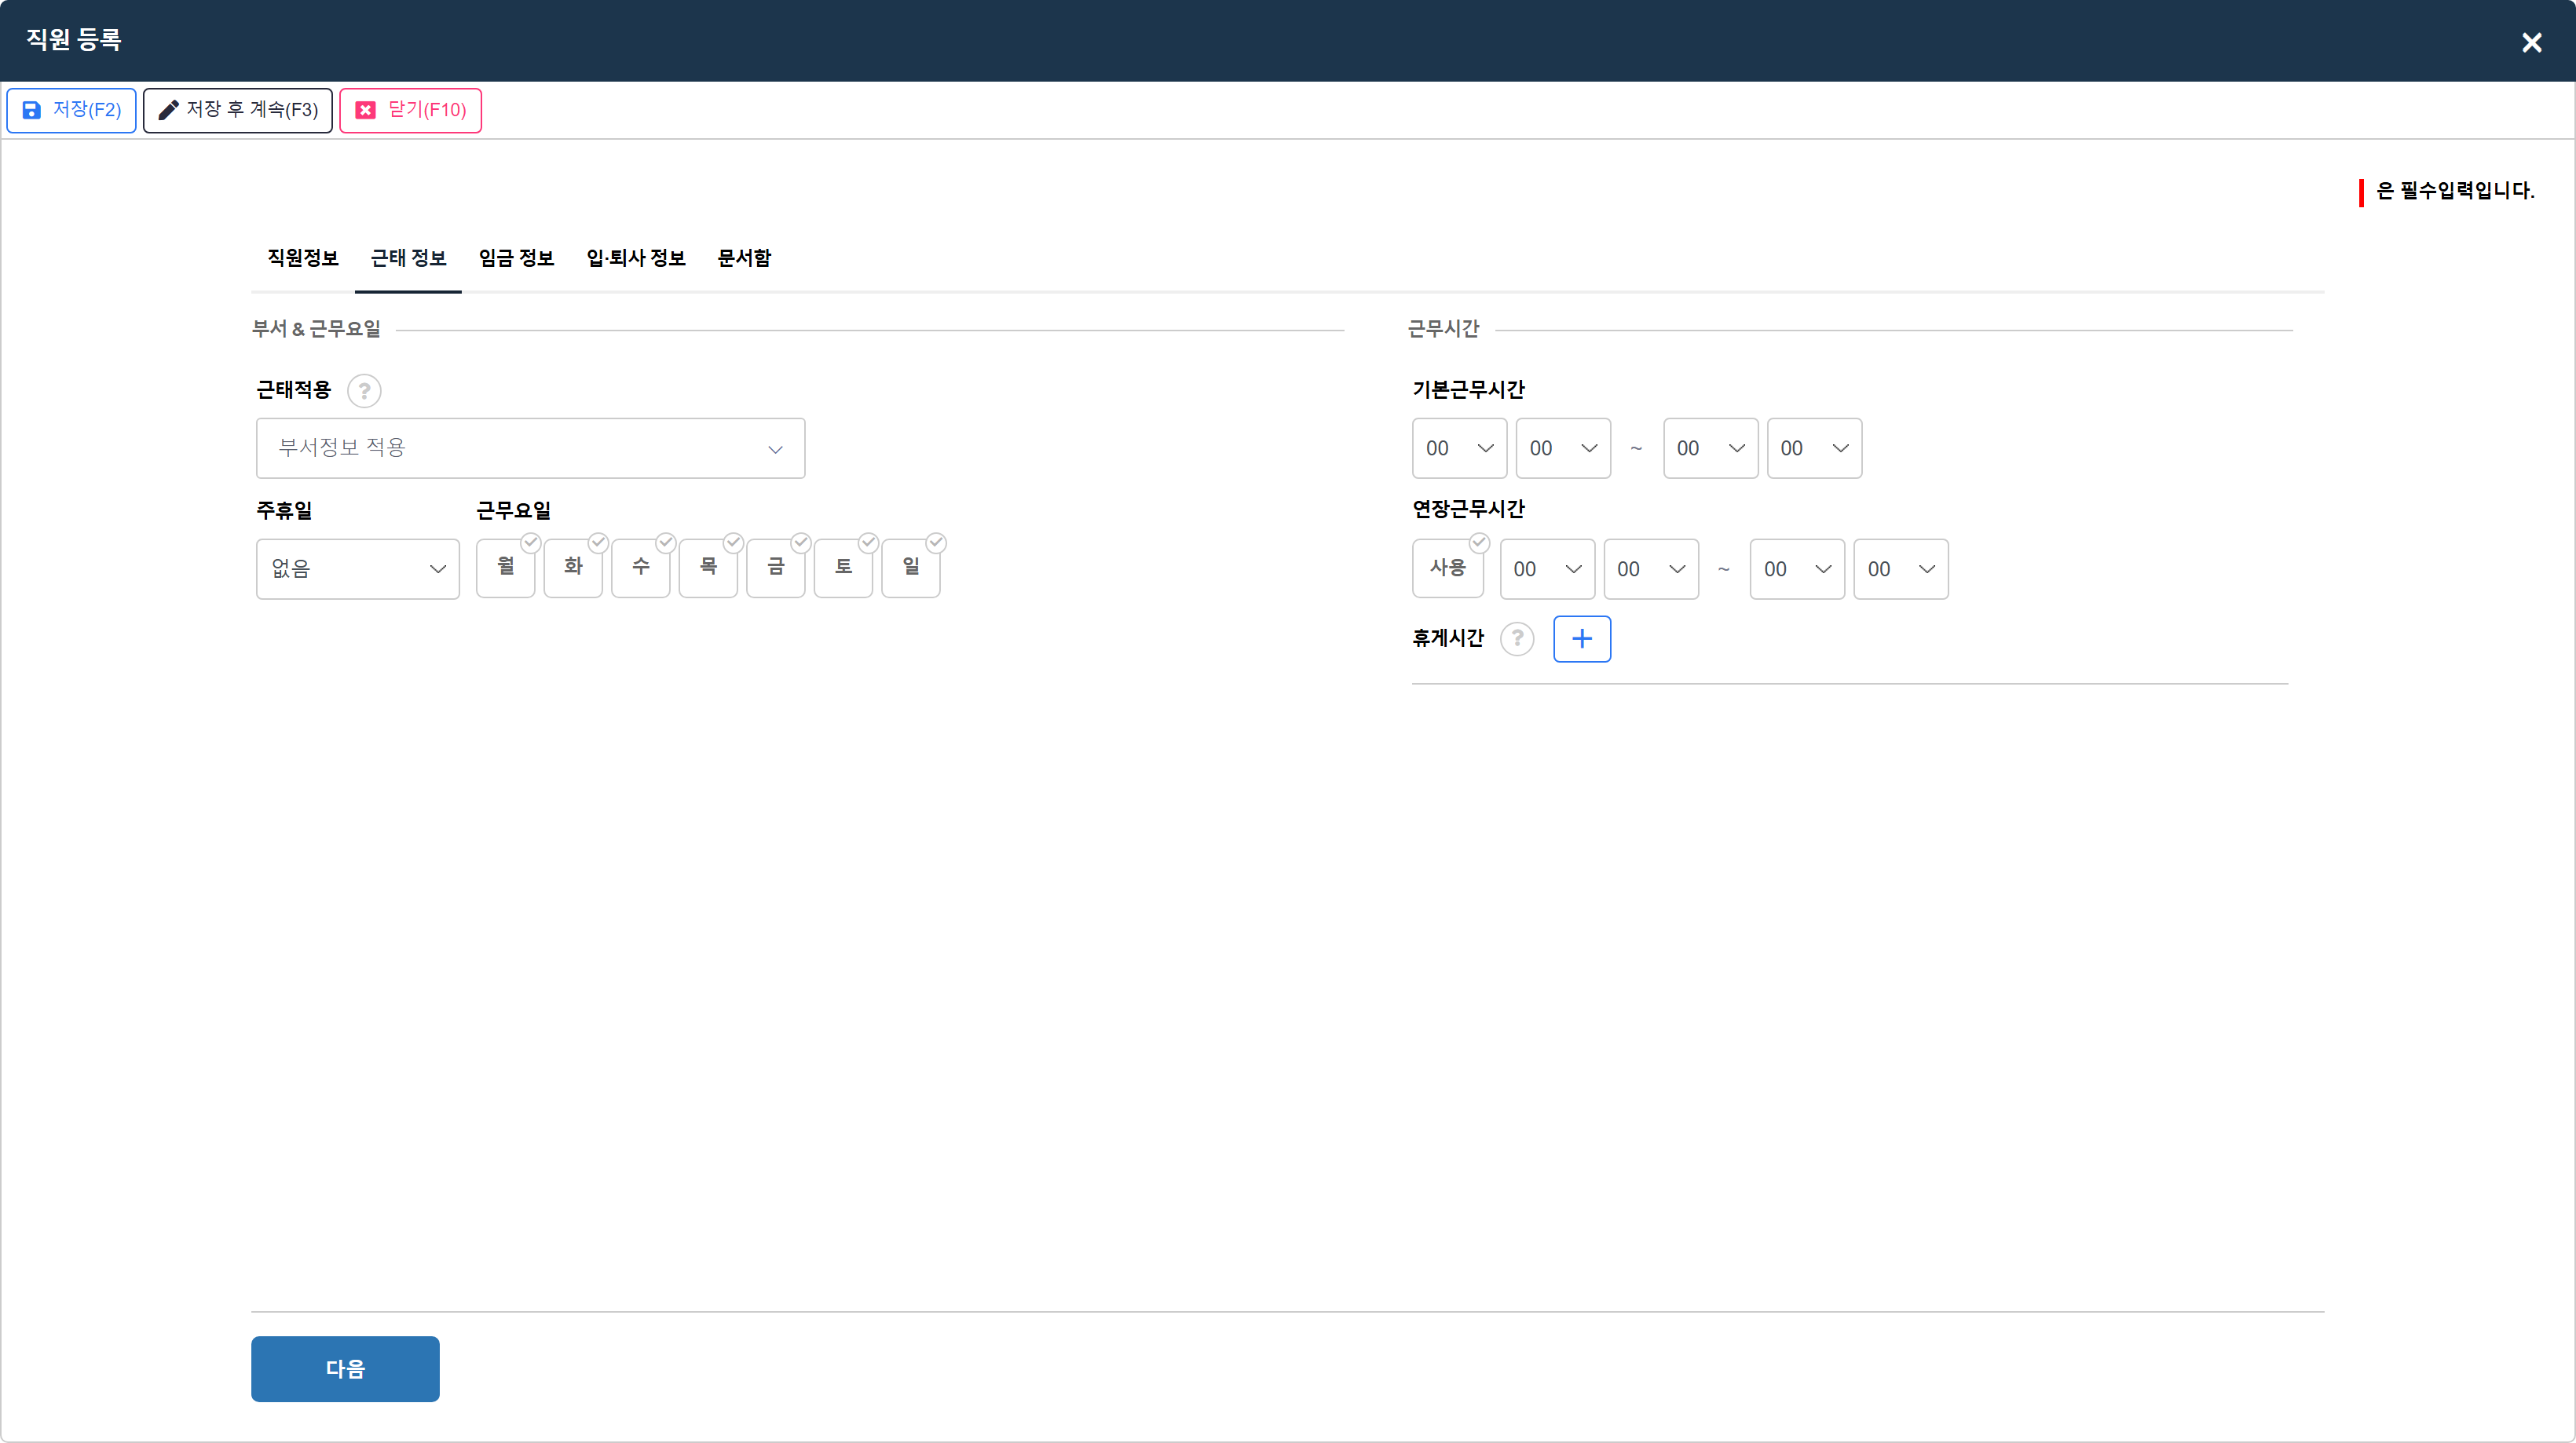Open the 부서정보 적용 dropdown
2576x1443 pixels.
531,449
